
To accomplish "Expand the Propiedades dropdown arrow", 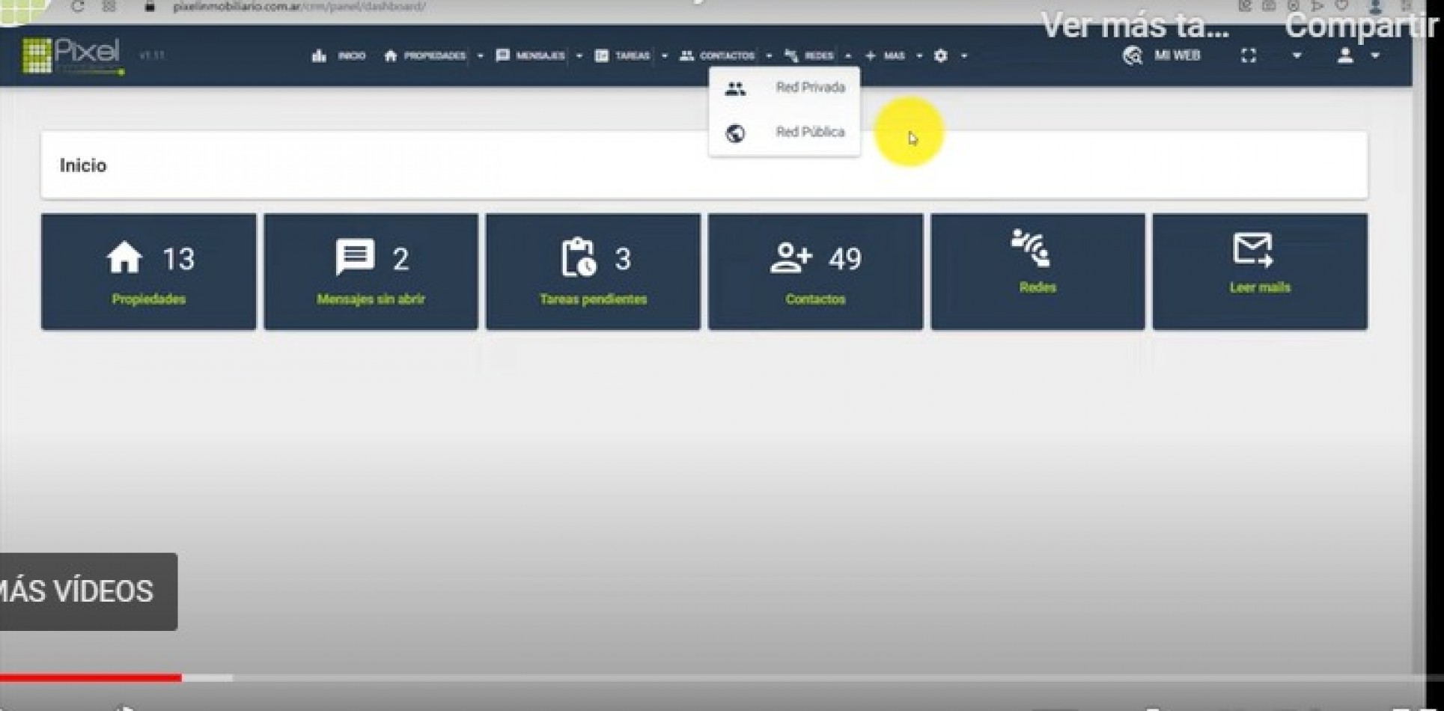I will pos(480,55).
